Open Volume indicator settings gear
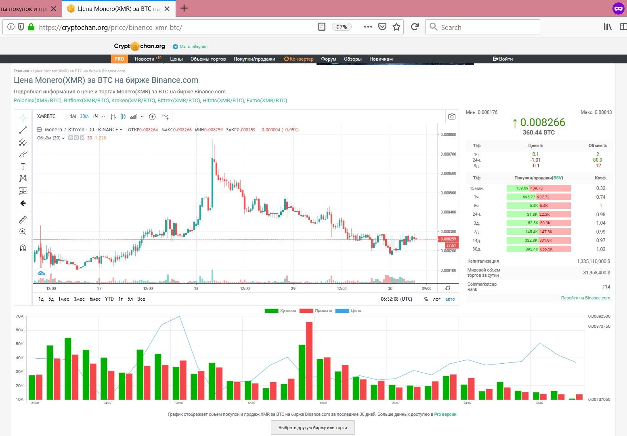Screen dimensions: 627x436 [x=76, y=138]
